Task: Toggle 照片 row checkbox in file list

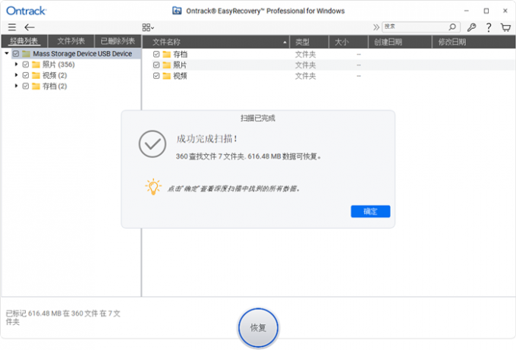Action: (156, 65)
